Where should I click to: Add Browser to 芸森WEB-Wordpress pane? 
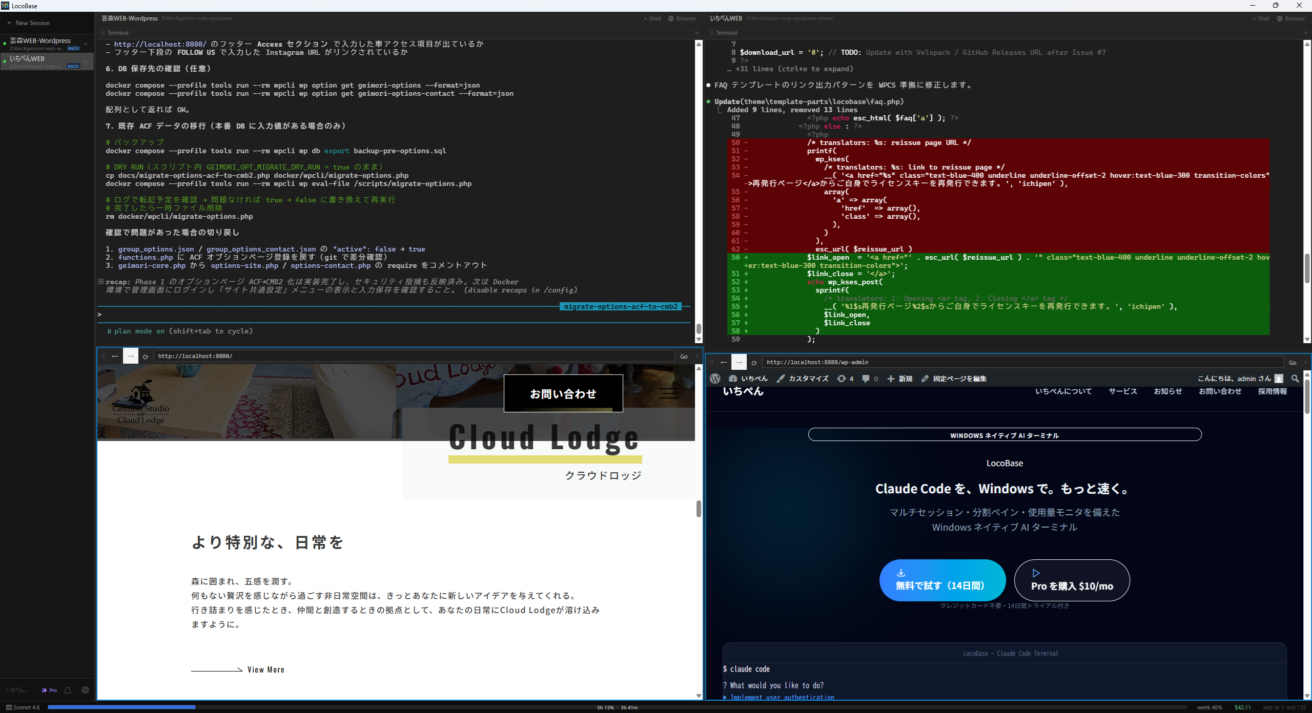click(x=682, y=18)
